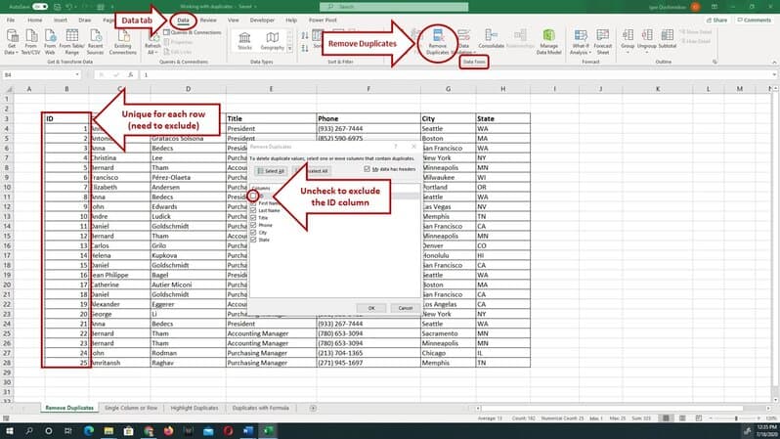Open Windows taskbar search
The width and height of the screenshot is (780, 439).
(x=29, y=430)
